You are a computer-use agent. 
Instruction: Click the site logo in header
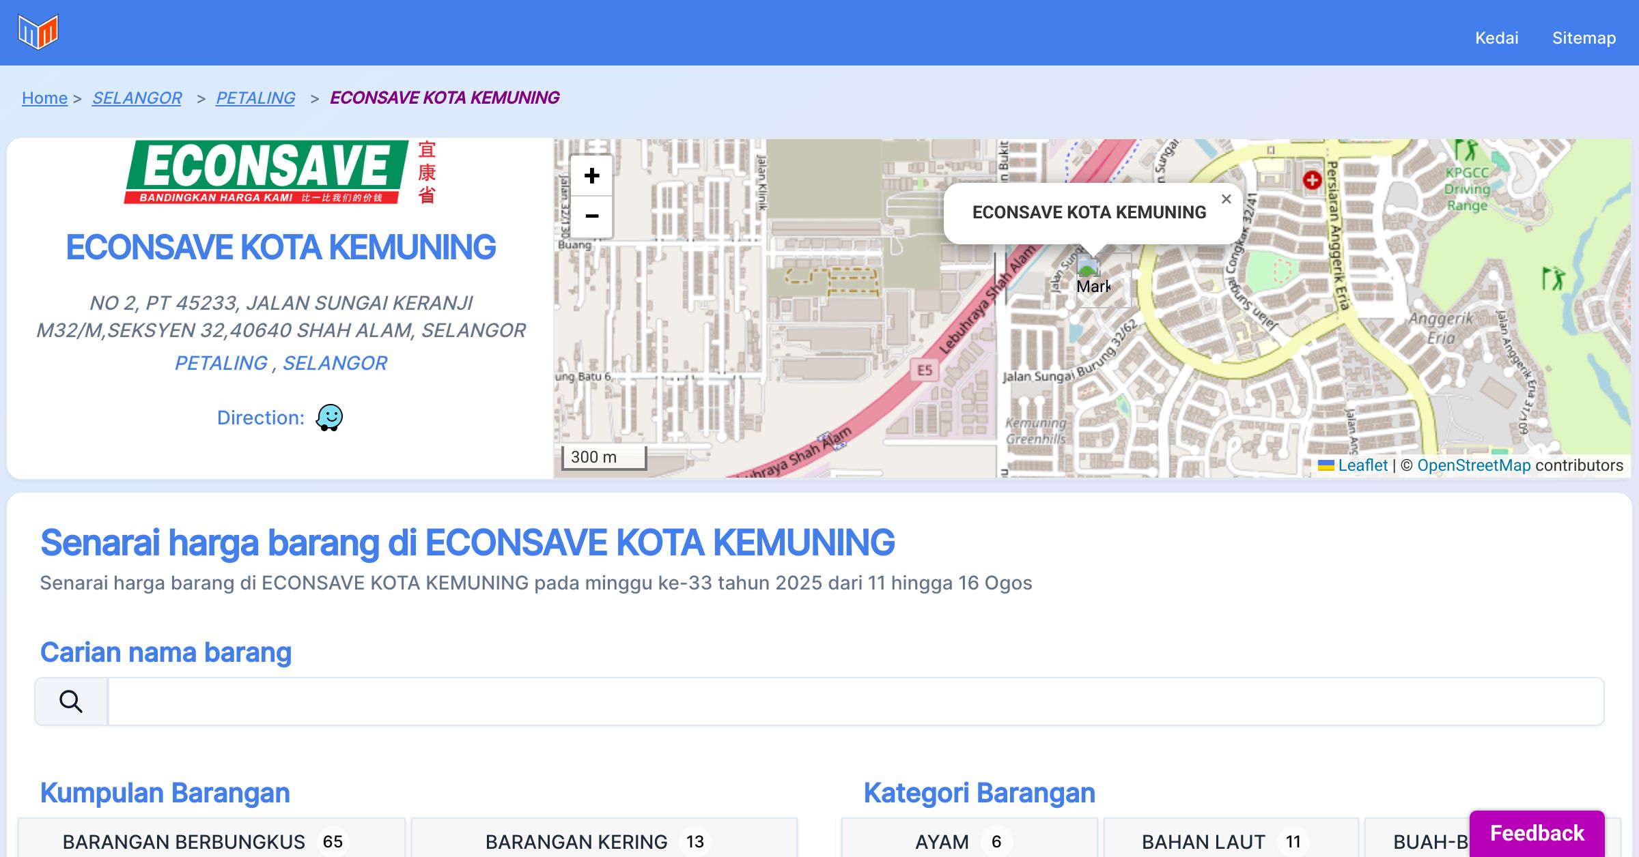[38, 32]
